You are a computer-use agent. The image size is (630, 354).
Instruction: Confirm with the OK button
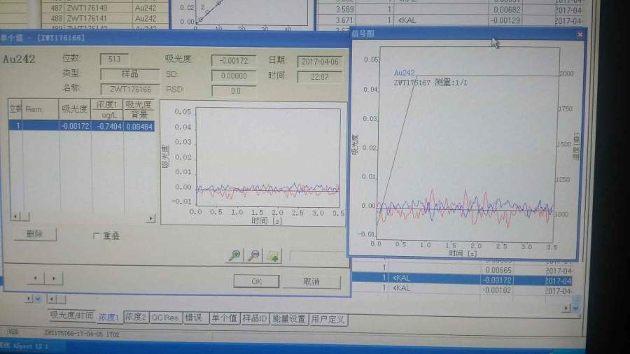coord(256,281)
